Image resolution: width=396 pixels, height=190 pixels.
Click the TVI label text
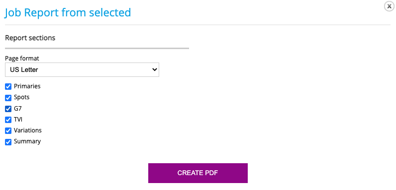click(18, 120)
